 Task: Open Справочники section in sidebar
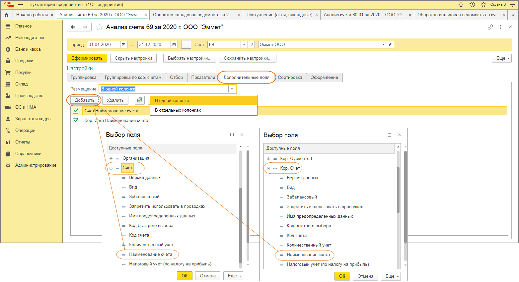pyautogui.click(x=28, y=154)
